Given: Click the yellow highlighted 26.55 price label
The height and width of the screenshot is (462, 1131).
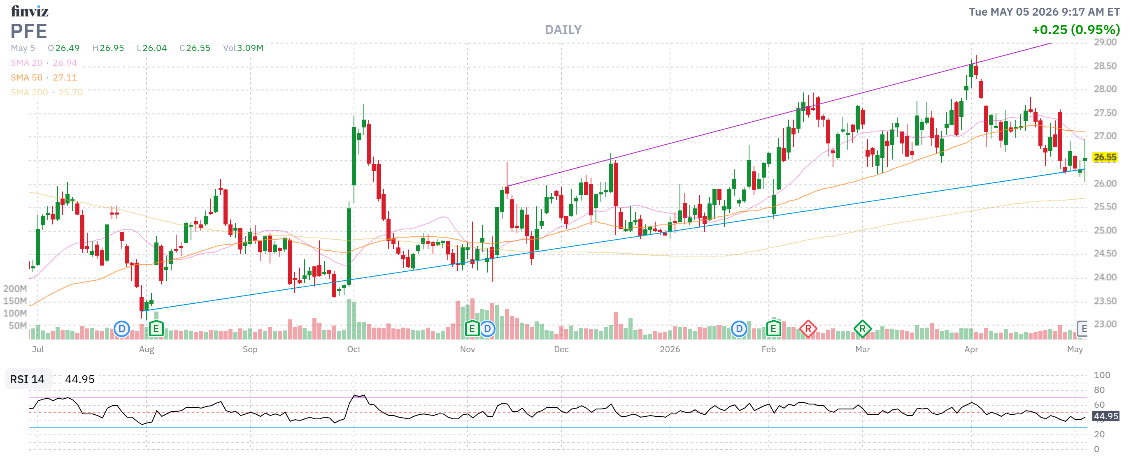Looking at the screenshot, I should pos(1105,157).
